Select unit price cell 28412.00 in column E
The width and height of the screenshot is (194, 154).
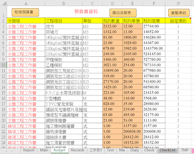pos(132,137)
